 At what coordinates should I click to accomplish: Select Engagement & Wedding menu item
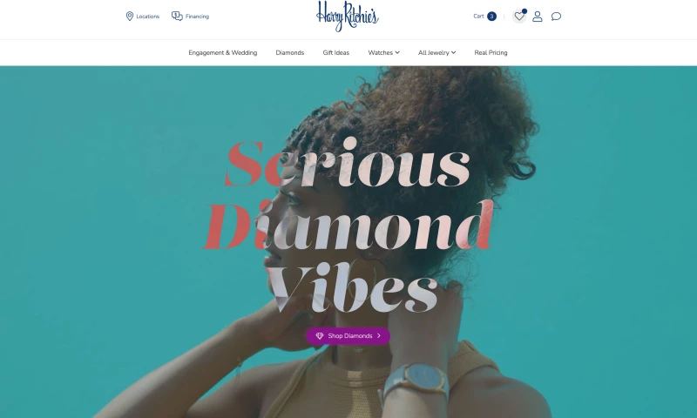pyautogui.click(x=223, y=52)
